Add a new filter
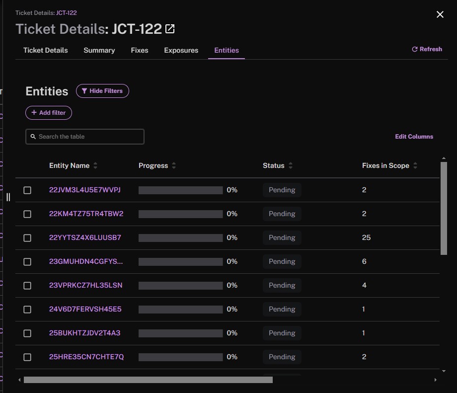The image size is (457, 393). tap(49, 113)
